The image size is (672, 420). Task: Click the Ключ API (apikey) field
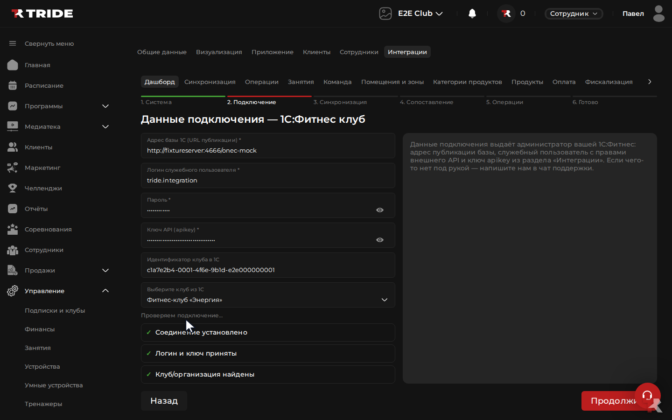pos(268,235)
